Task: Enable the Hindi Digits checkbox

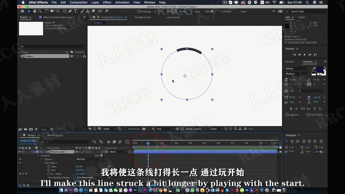Action: (x=308, y=115)
